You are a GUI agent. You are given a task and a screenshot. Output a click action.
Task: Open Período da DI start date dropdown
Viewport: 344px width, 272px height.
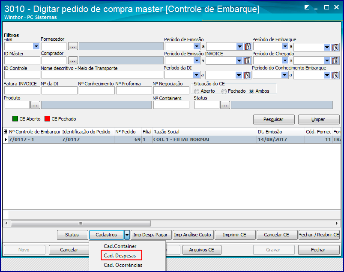196,75
